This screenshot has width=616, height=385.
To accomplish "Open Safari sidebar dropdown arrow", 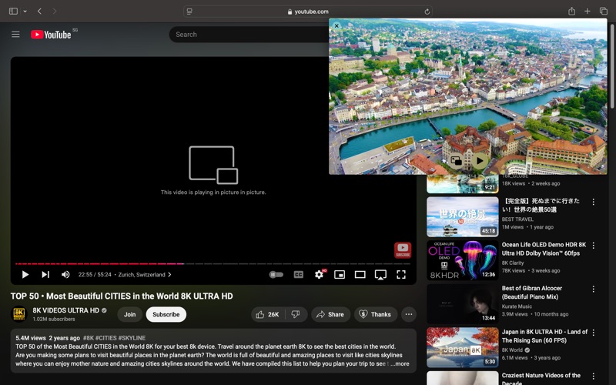I will point(25,12).
